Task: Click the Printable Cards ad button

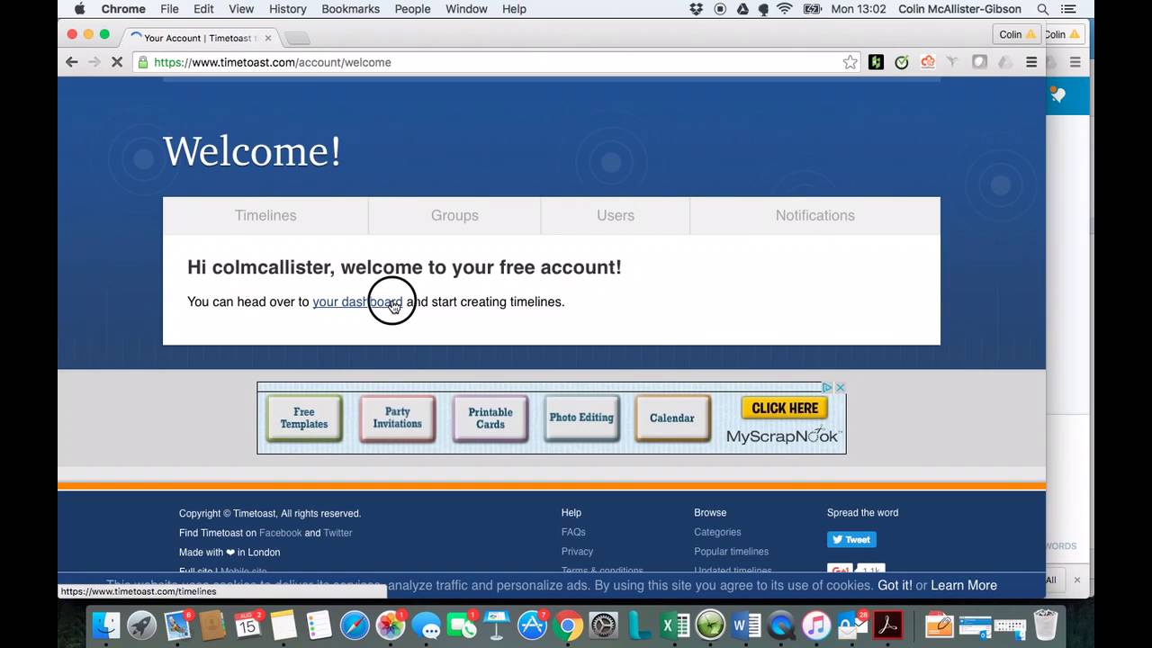Action: point(490,418)
